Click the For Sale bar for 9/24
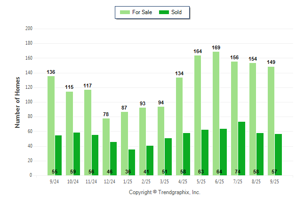This screenshot has width=304, height=204. [x=51, y=126]
